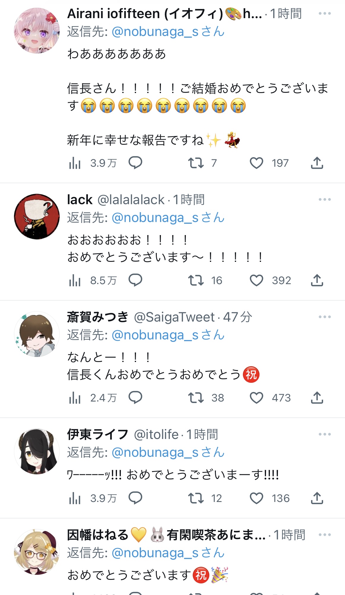
Task: Retweet Airani's reply with 7 retweets
Action: pos(196,163)
